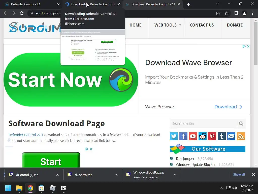Open the tab search chevron
The height and width of the screenshot is (194, 258).
point(217,4)
